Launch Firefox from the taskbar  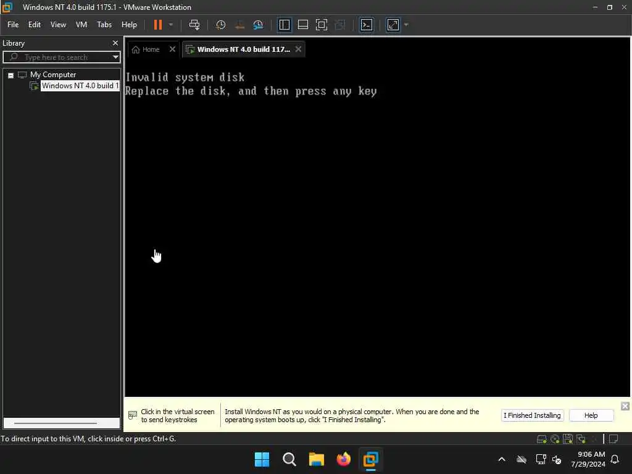coord(343,459)
